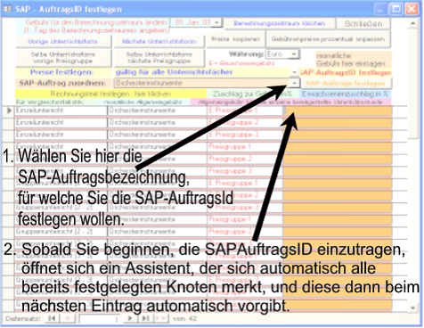This screenshot has height=328, width=424.
Task: Open the Währung Euro dropdown
Action: pos(294,54)
